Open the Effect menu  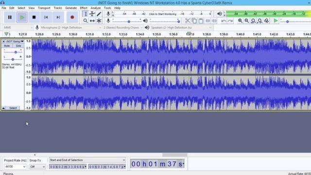(84, 8)
